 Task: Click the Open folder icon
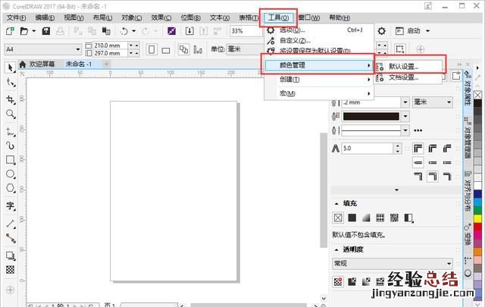coord(24,31)
